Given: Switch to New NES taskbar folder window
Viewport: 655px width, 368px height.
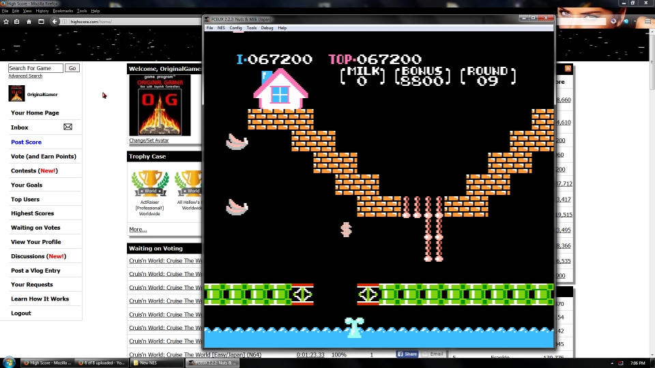Looking at the screenshot, I should click(x=158, y=363).
